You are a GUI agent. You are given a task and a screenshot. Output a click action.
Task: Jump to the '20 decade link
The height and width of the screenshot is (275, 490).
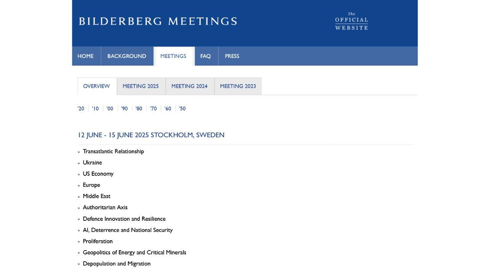[x=81, y=108]
